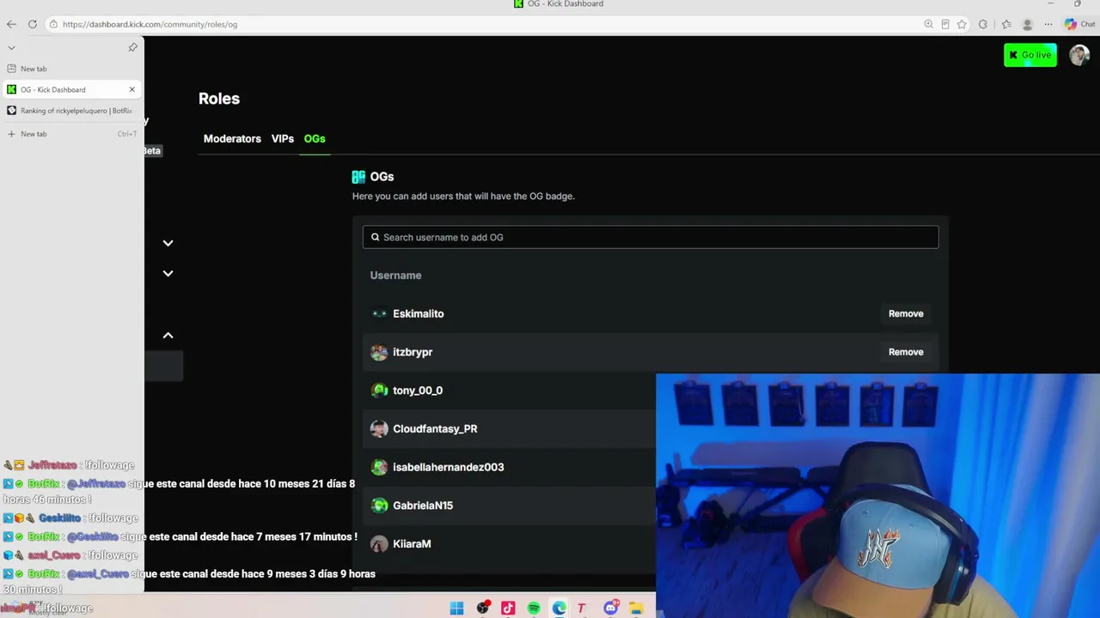Open the Copilot Chat button
The height and width of the screenshot is (618, 1100).
point(1080,24)
